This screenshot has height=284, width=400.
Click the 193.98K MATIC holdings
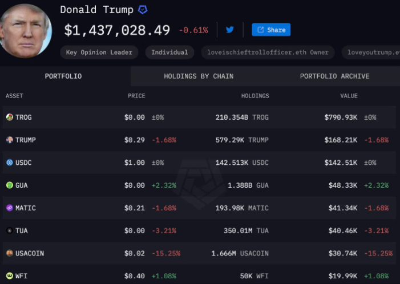tap(242, 208)
